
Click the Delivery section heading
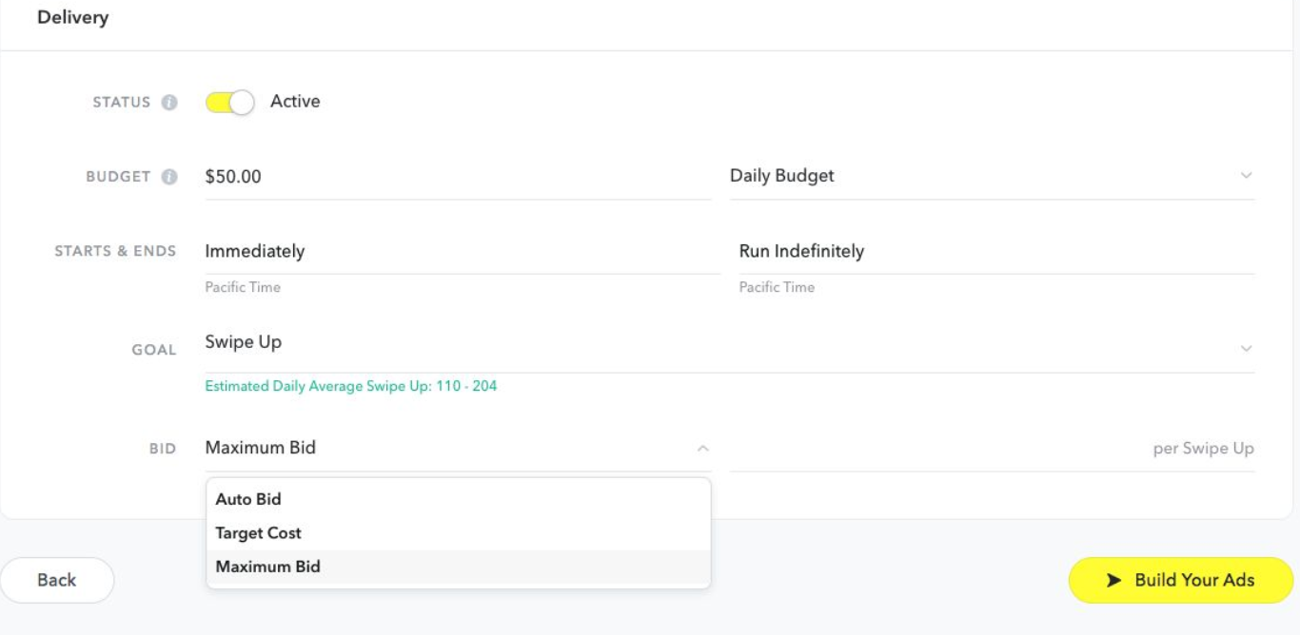pos(73,17)
